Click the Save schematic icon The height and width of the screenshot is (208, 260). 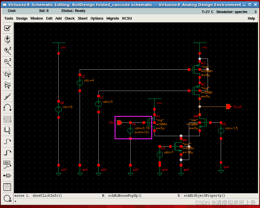click(7, 39)
